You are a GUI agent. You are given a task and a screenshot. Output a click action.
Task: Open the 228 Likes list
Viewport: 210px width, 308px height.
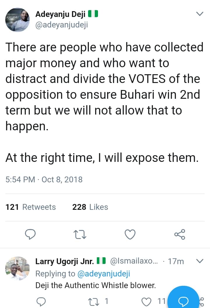[90, 207]
